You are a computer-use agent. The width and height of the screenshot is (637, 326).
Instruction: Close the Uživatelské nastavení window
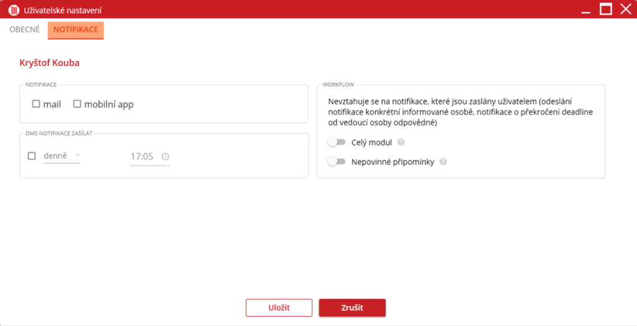pyautogui.click(x=625, y=9)
